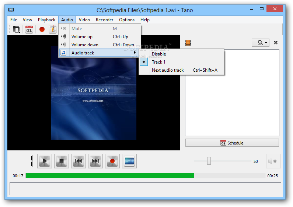This screenshot has width=293, height=207.
Task: Click the Tano app icon in title bar
Action: [11, 10]
